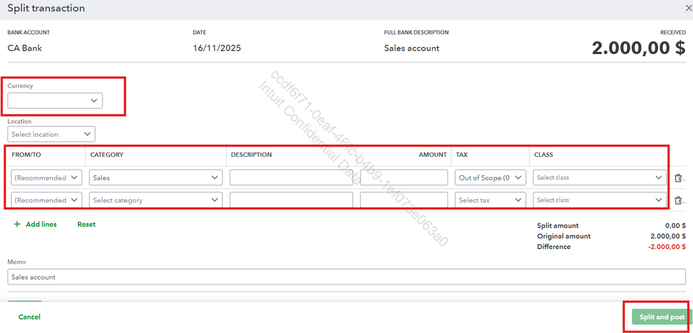Click the AMOUNT column header
Image resolution: width=693 pixels, height=333 pixels.
pos(433,155)
